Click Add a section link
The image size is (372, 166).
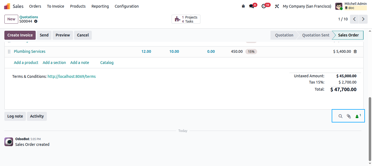click(x=54, y=63)
